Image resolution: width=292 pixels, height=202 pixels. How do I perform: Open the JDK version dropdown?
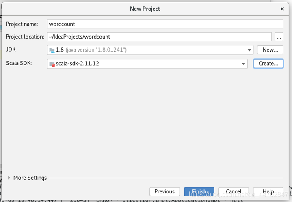point(150,50)
